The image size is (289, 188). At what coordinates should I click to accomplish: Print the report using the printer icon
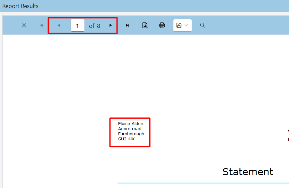(162, 25)
